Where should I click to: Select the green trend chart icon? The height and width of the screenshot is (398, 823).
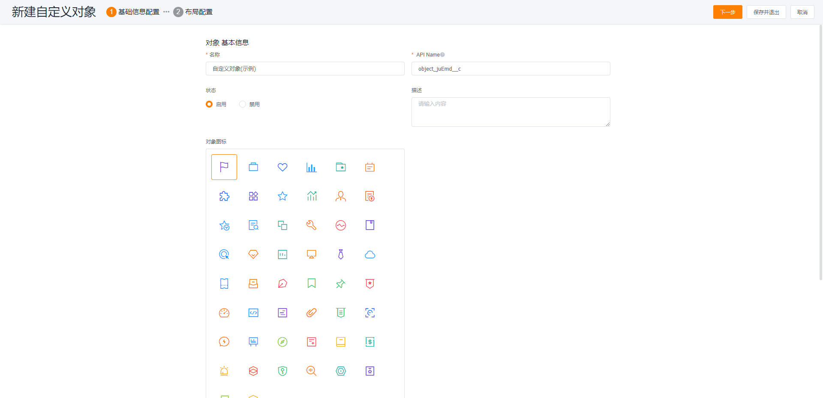click(x=312, y=196)
